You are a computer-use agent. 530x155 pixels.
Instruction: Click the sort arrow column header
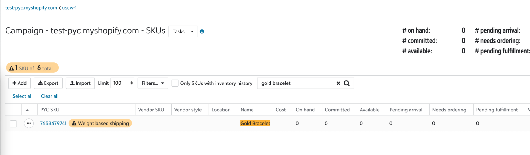coord(27,110)
